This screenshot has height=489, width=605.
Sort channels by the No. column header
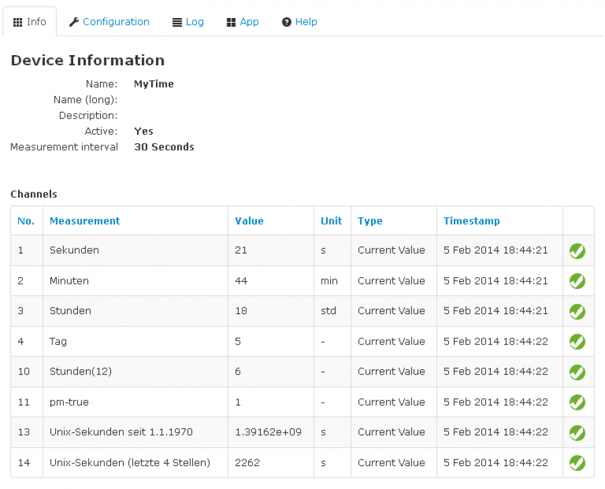tap(26, 221)
